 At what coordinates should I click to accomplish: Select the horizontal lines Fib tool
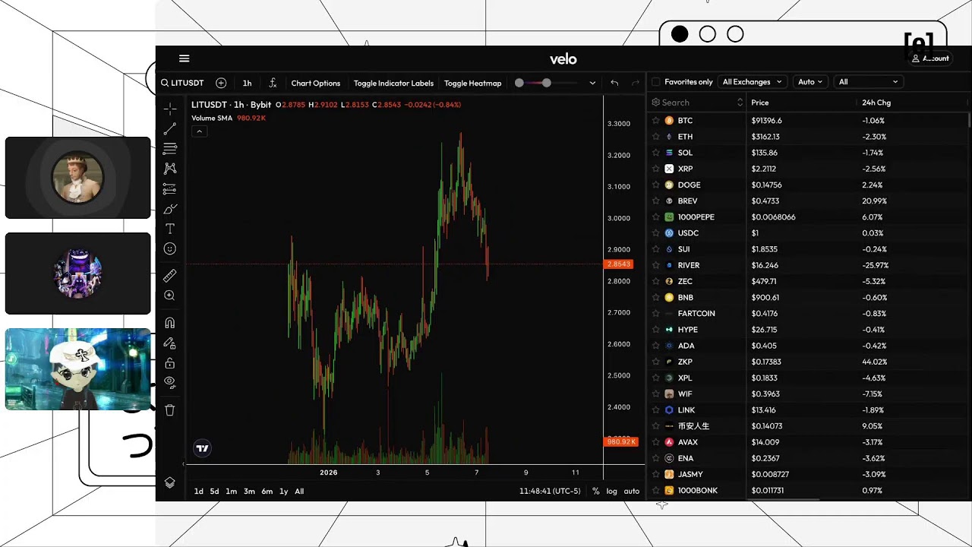coord(169,148)
